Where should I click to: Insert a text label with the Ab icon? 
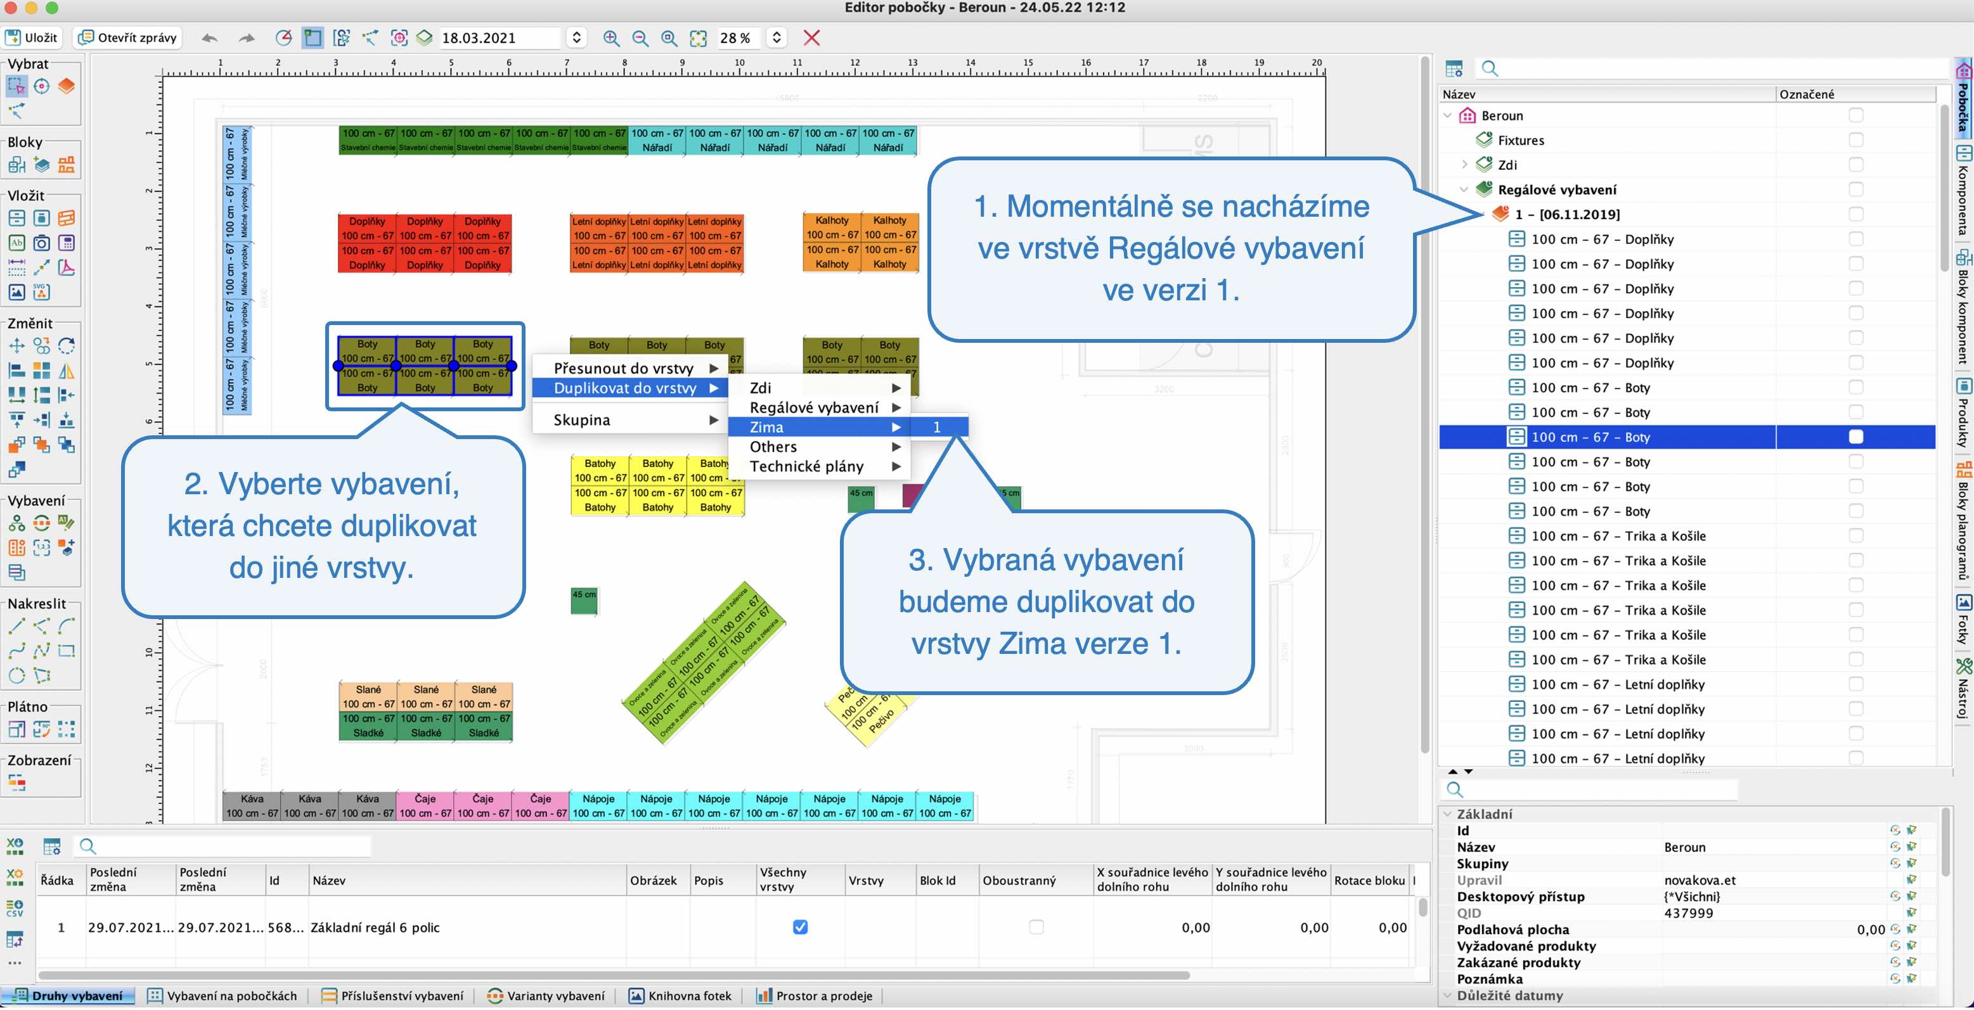tap(16, 243)
